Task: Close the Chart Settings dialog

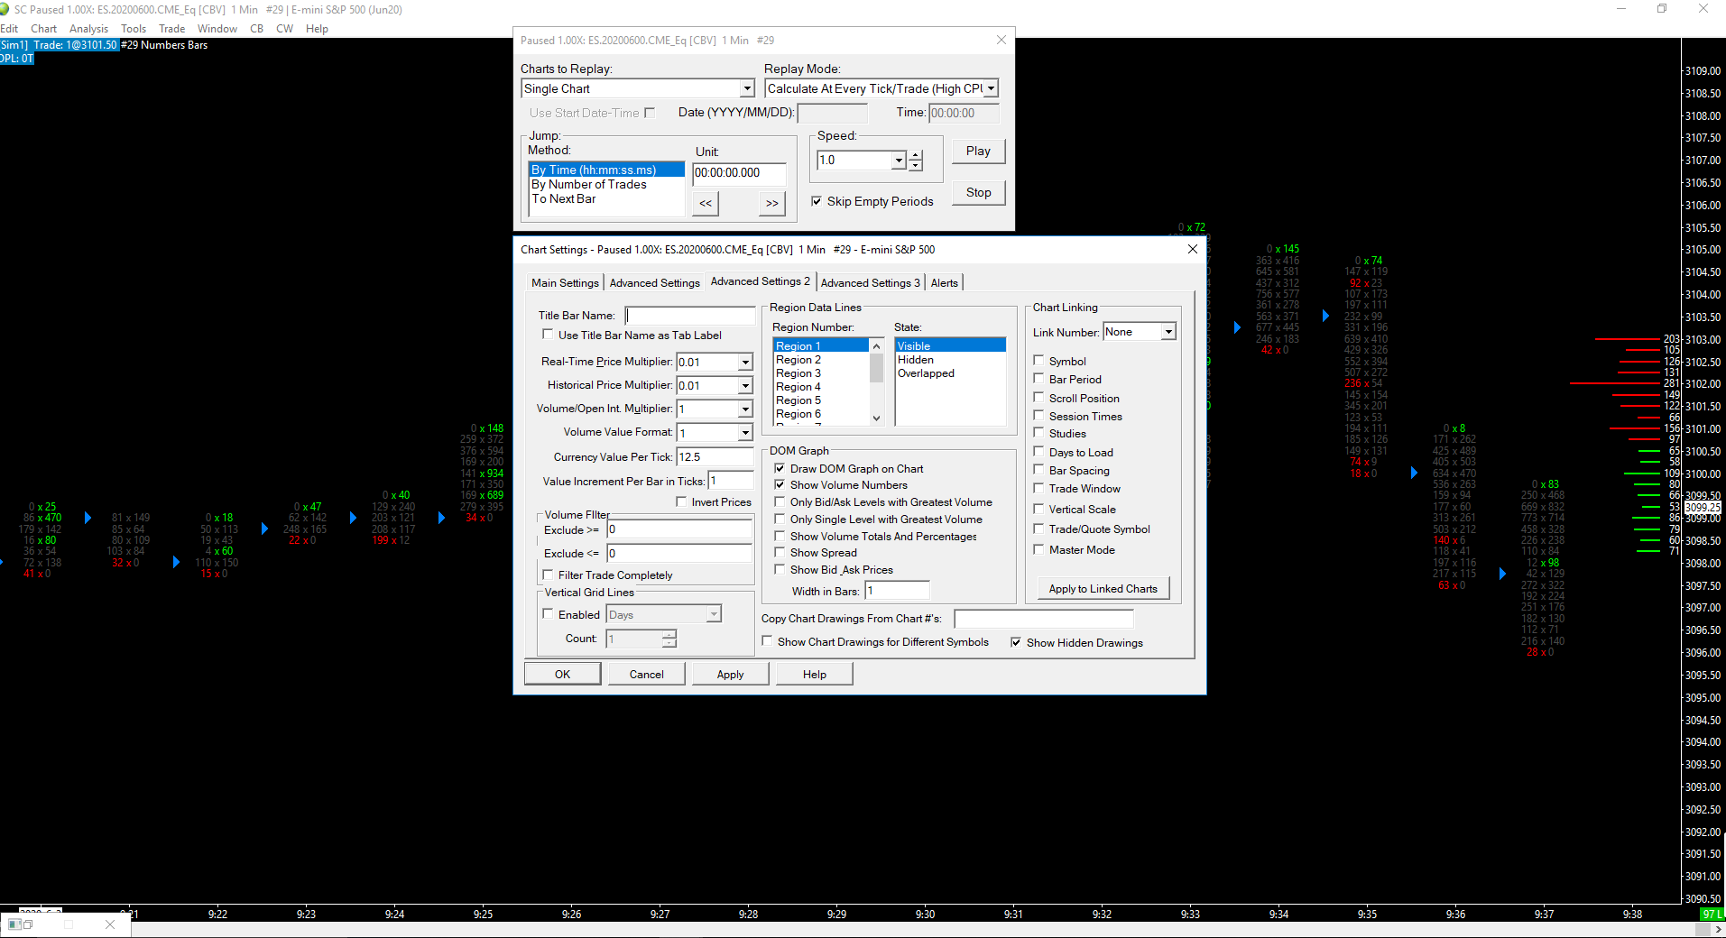Action: [1192, 249]
